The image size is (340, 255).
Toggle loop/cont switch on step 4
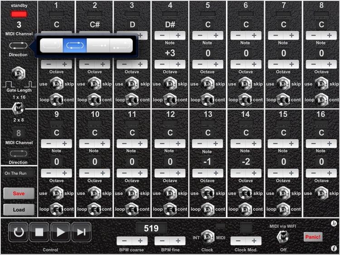tap(170, 100)
